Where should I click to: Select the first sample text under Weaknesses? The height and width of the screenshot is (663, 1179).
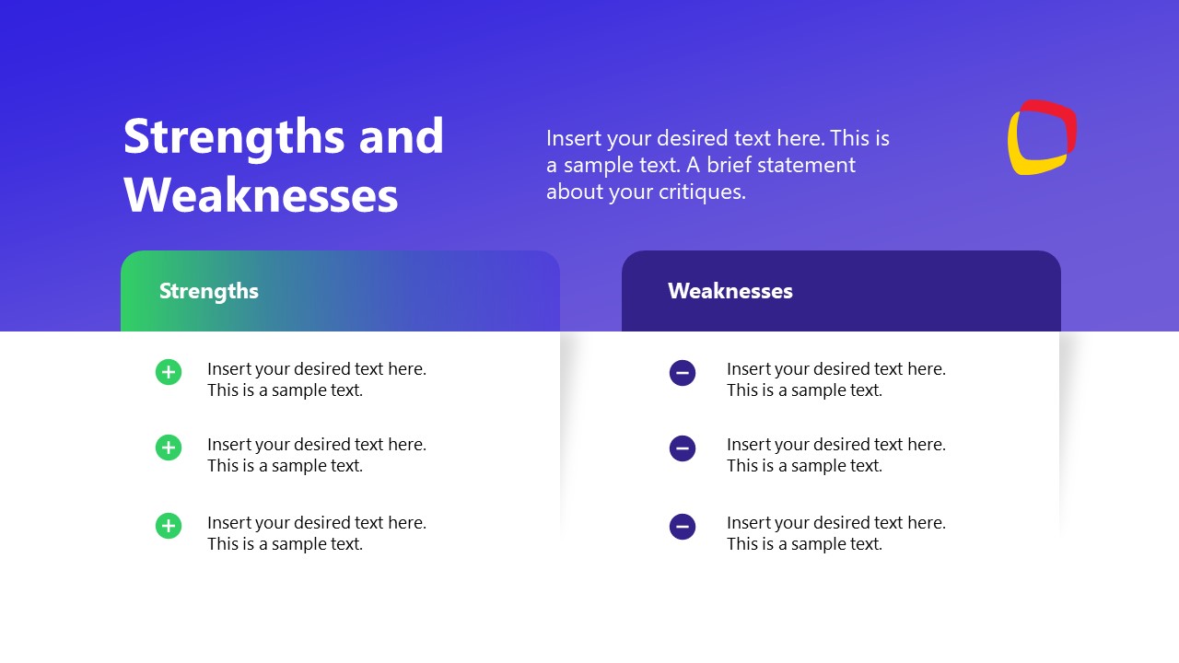click(x=836, y=379)
